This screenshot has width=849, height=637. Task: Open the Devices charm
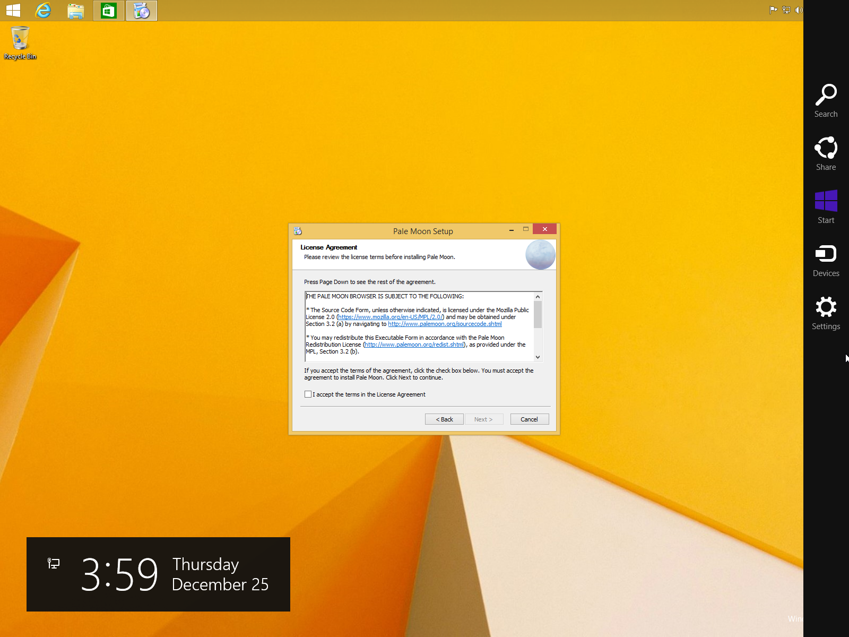tap(826, 260)
